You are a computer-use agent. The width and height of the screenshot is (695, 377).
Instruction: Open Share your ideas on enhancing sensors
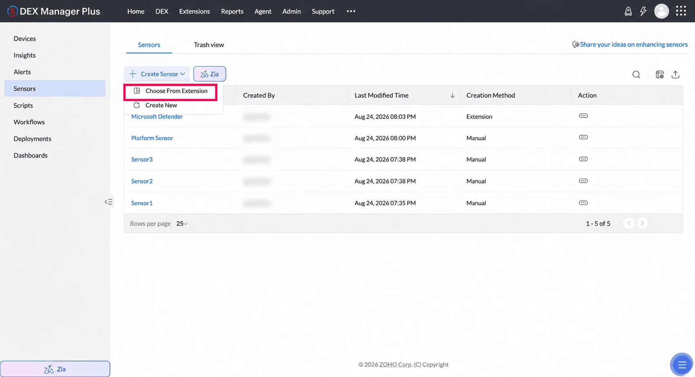pos(630,44)
